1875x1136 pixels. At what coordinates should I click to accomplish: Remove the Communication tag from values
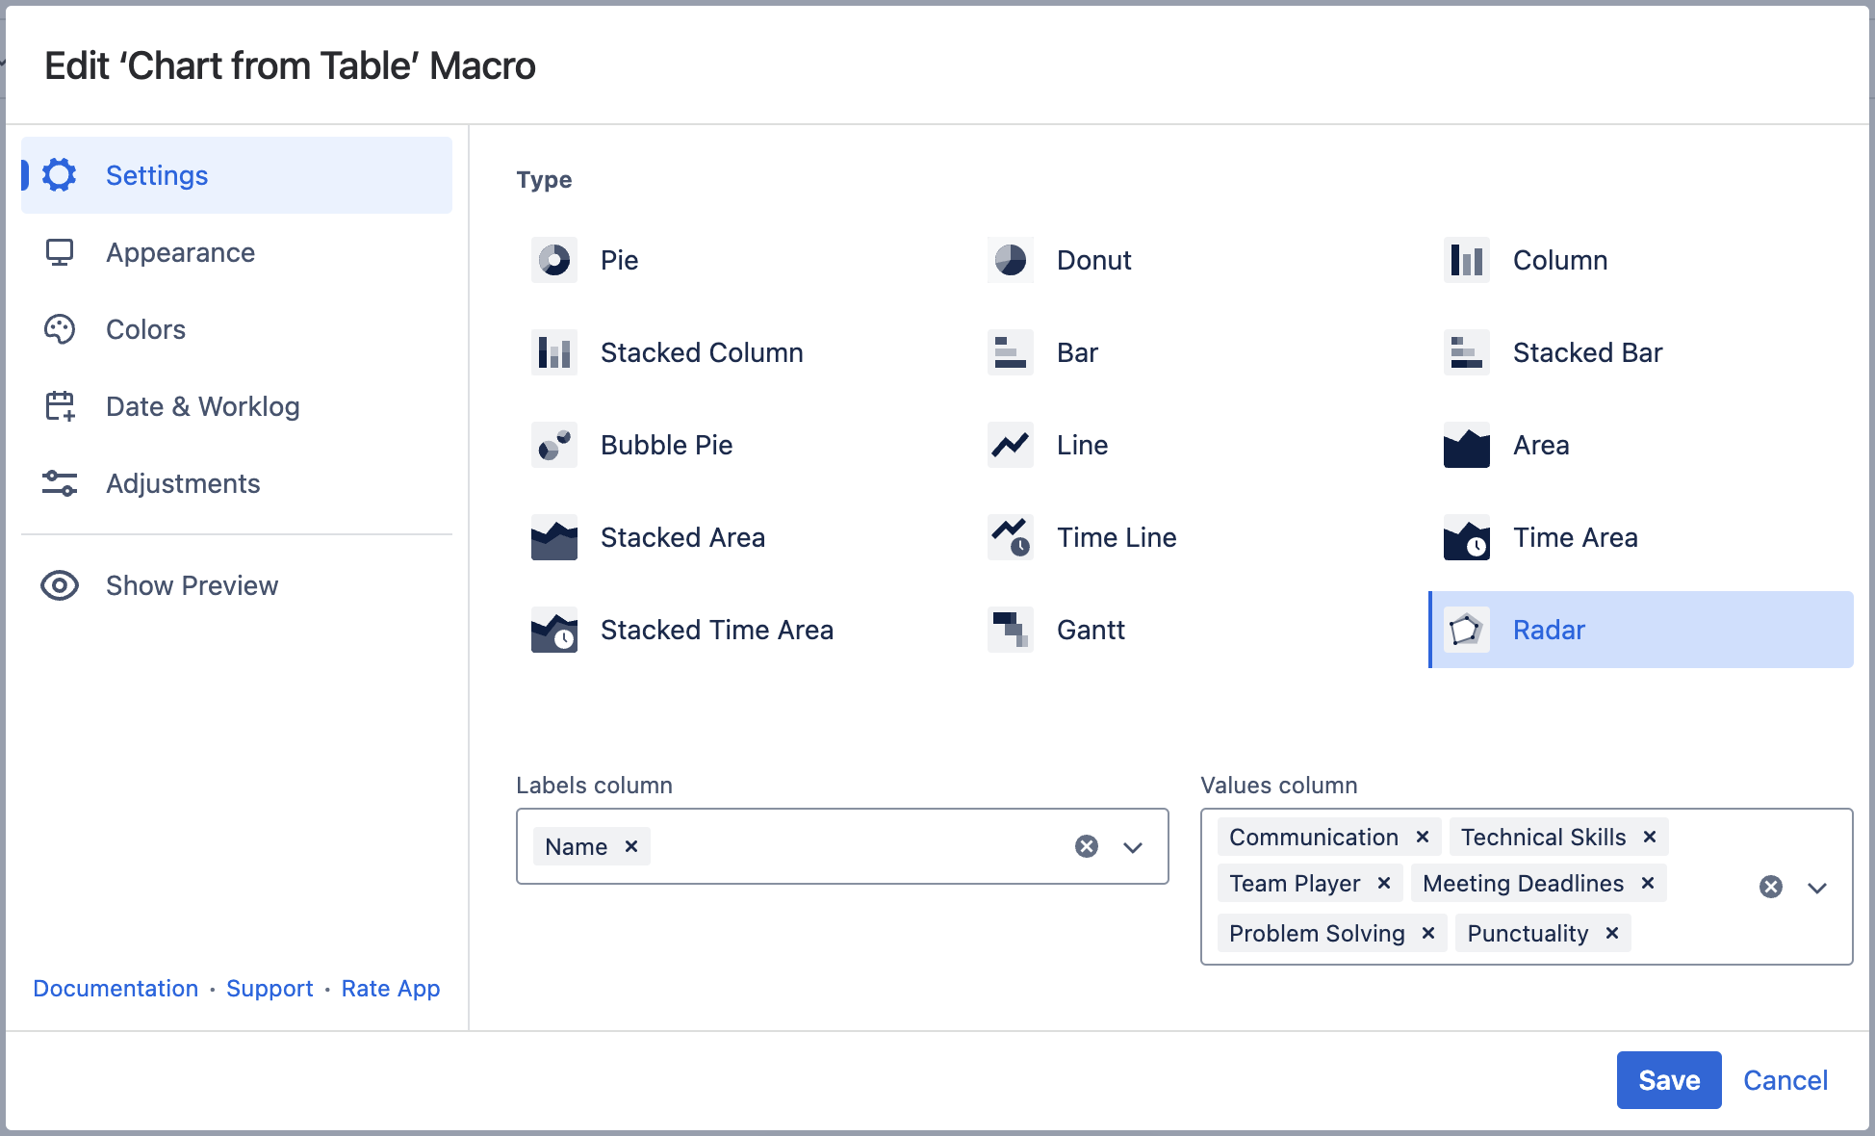click(1422, 837)
